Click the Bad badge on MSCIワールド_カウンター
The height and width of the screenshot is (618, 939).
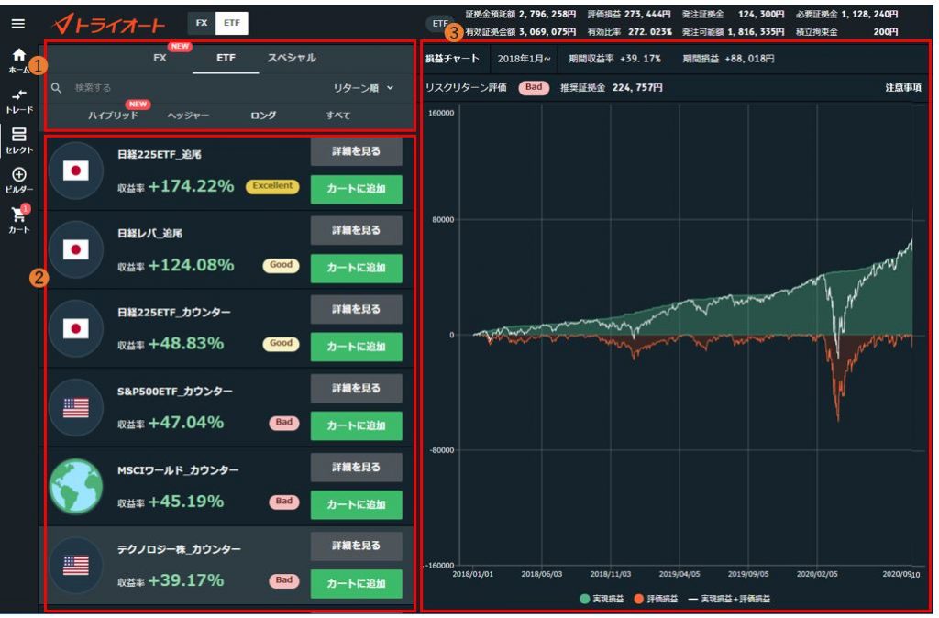coord(284,502)
